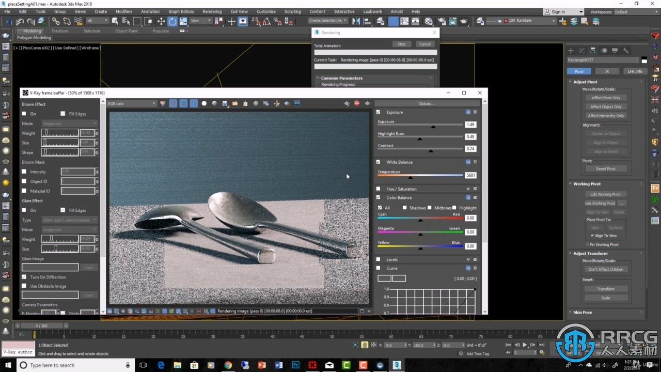Open the Material Editor icon
The width and height of the screenshot is (661, 372).
click(429, 21)
